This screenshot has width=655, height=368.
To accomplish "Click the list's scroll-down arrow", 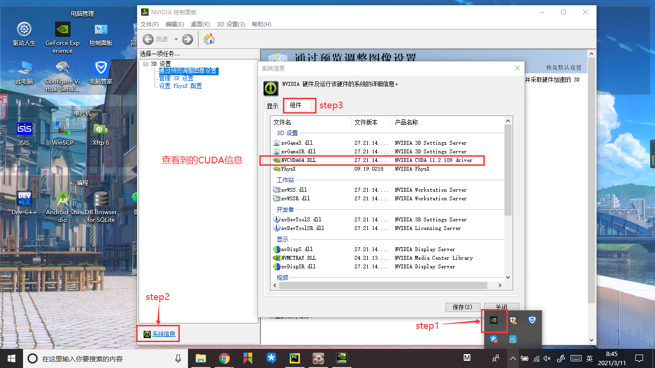I will pos(508,276).
